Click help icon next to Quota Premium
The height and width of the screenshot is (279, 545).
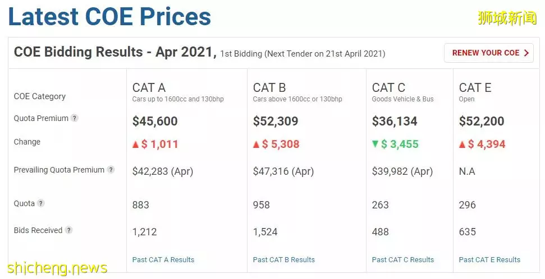coord(74,118)
